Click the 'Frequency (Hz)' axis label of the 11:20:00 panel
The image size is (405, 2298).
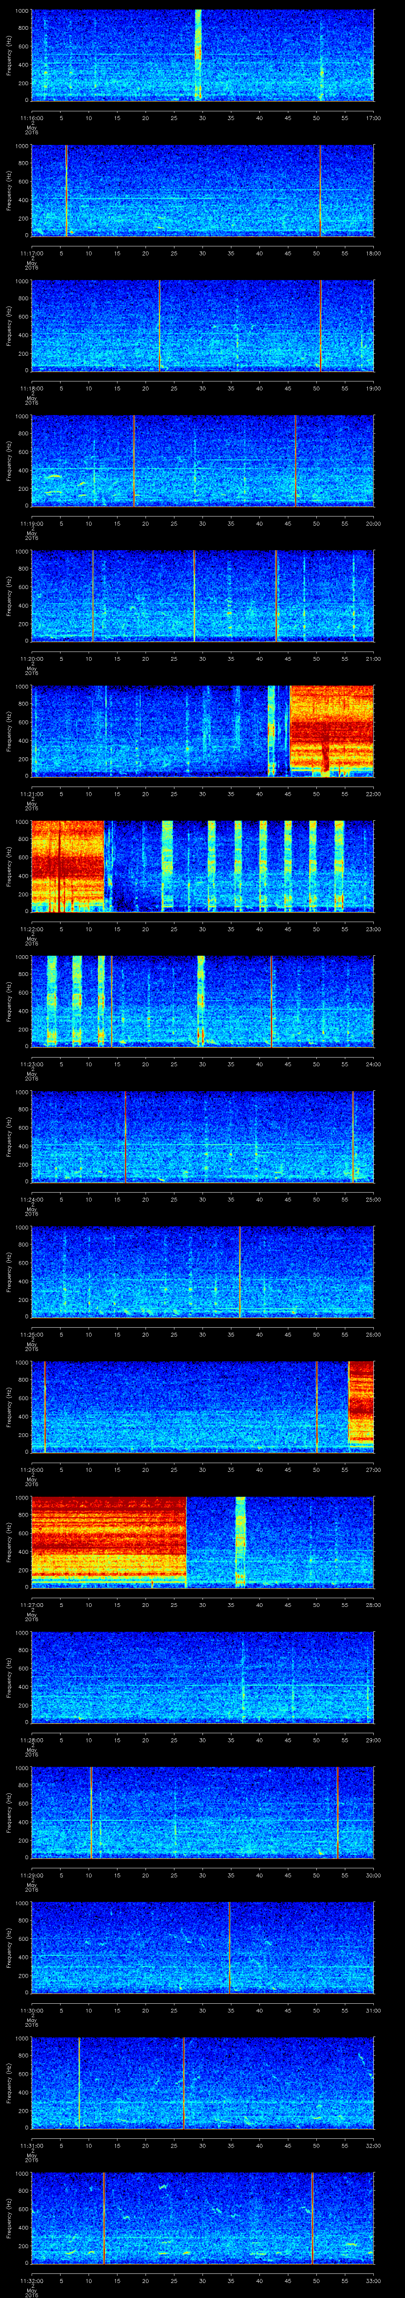click(10, 596)
